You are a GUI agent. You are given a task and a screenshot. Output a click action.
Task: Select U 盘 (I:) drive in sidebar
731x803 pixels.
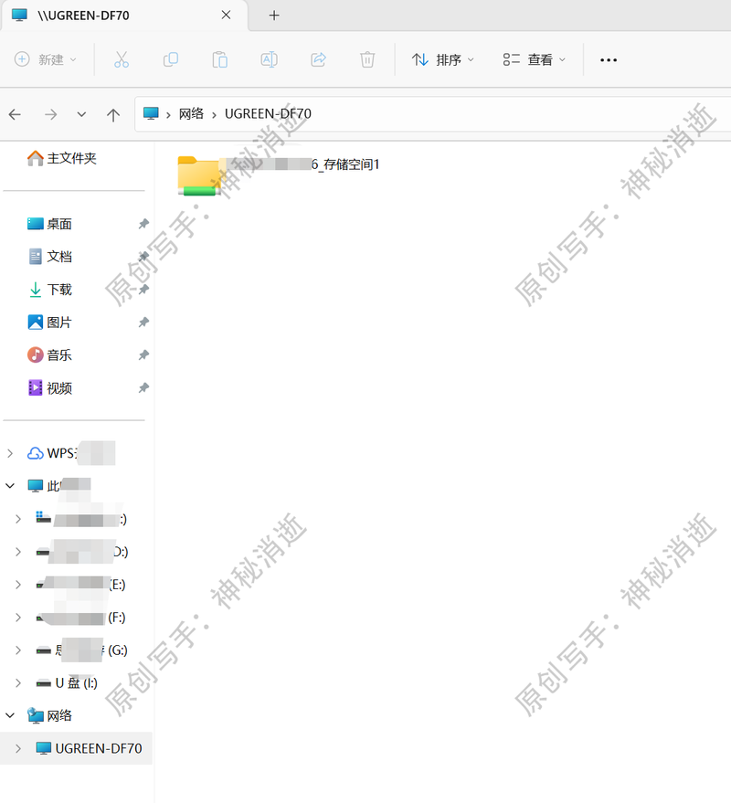[67, 682]
